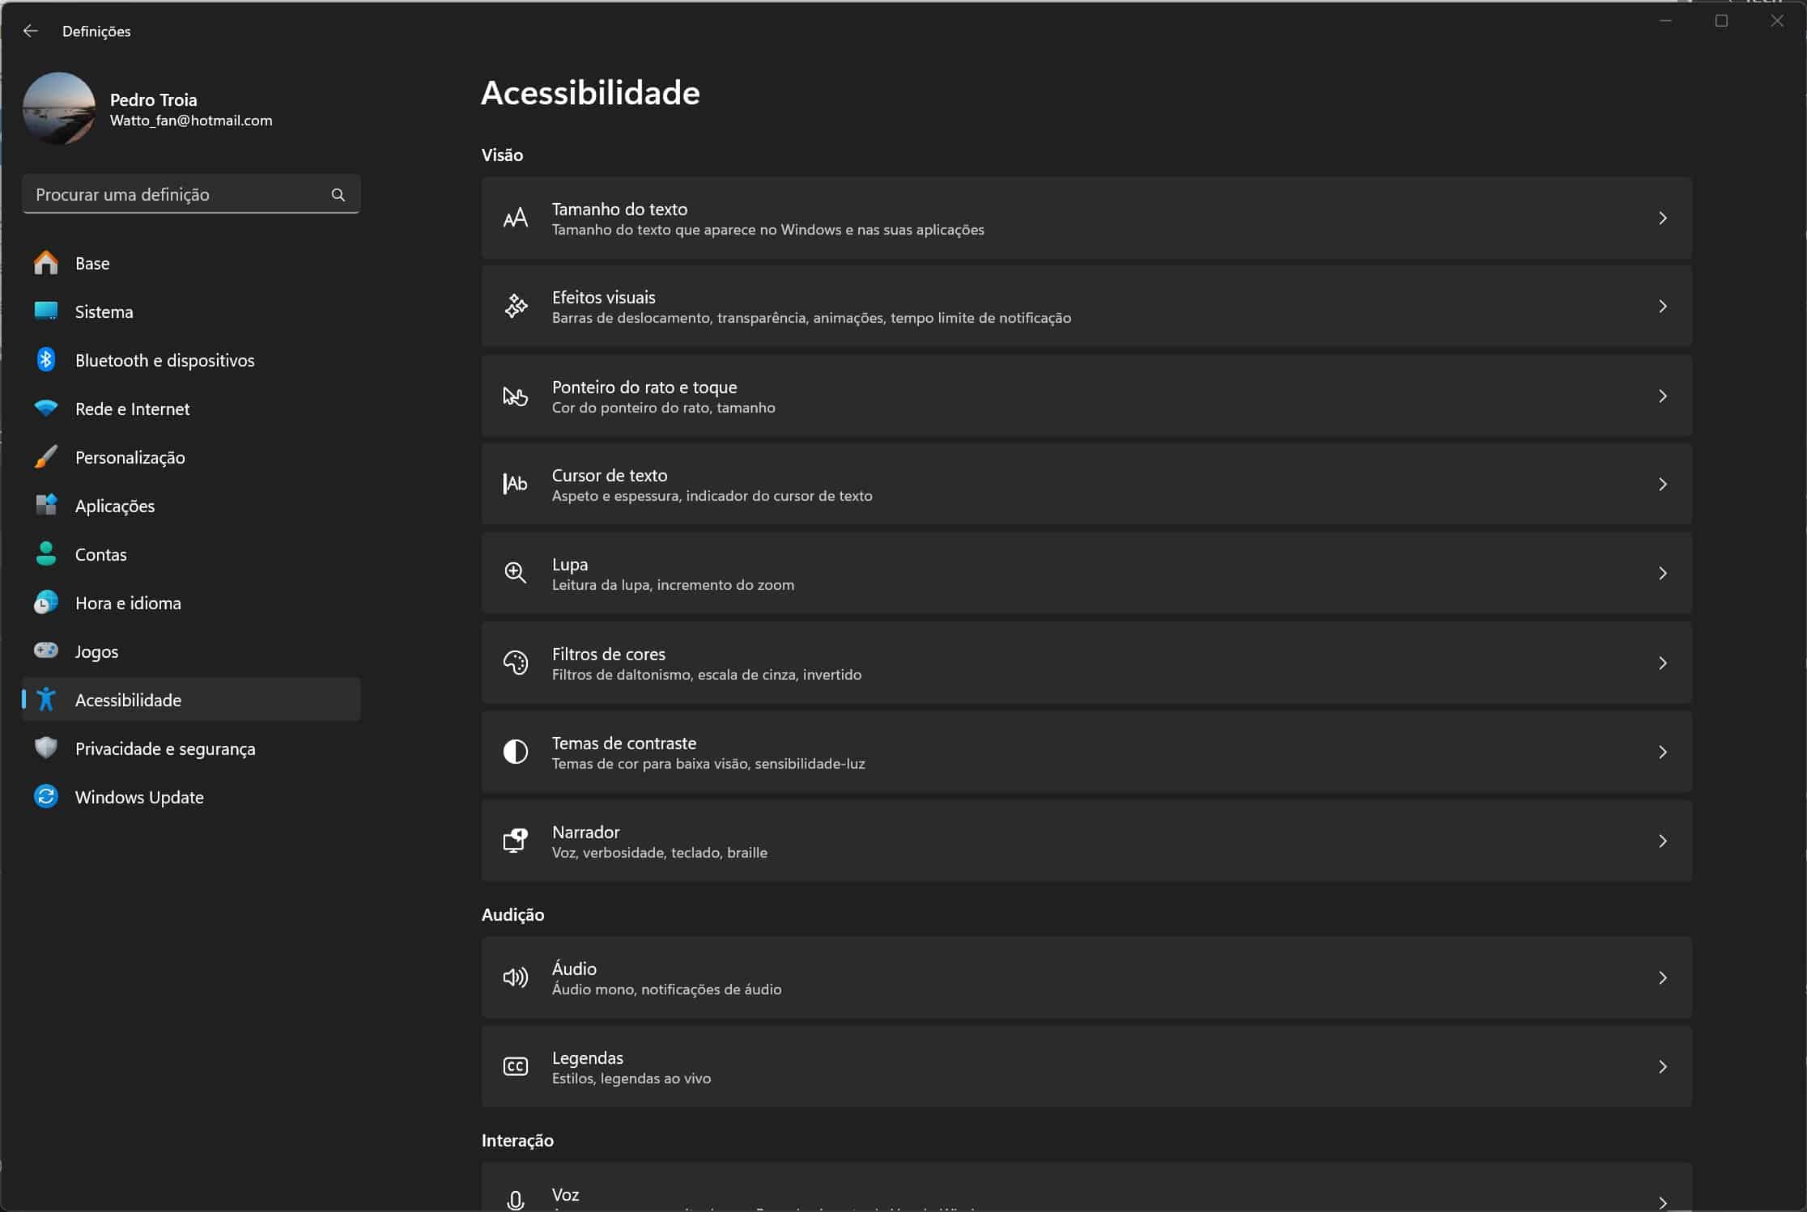Click the mouse pointer and touch icon

point(516,396)
